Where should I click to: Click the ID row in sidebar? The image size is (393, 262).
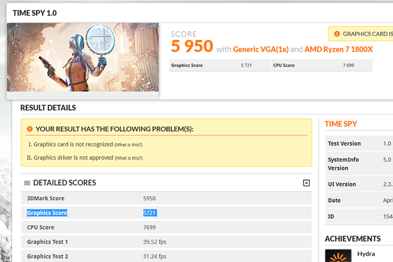[359, 216]
